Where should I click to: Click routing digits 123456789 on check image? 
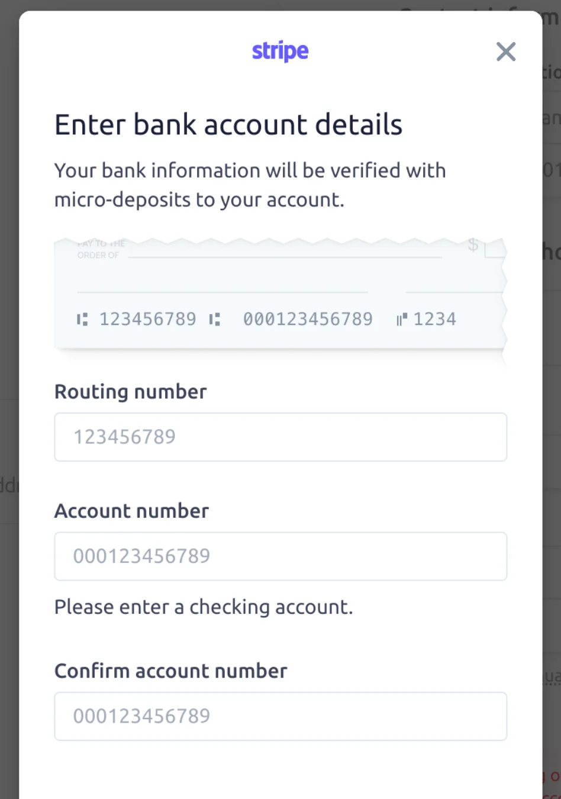[x=148, y=319]
